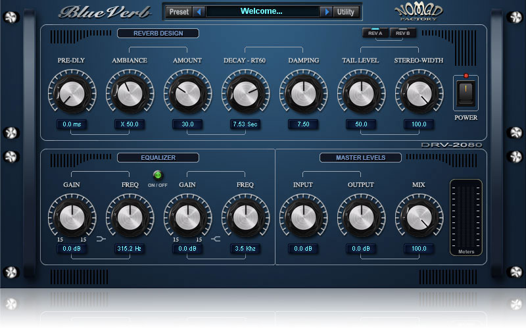Open the Welcome preset name display
The height and width of the screenshot is (329, 526).
pyautogui.click(x=262, y=11)
